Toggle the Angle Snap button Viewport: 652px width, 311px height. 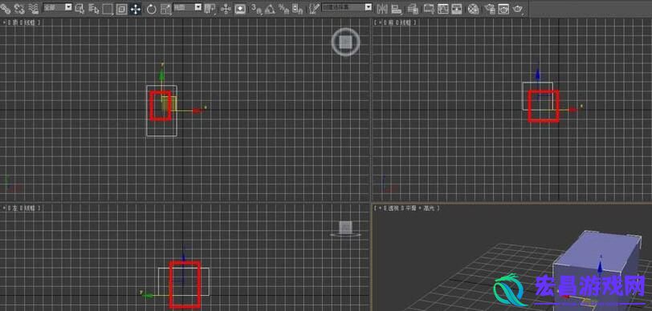(271, 9)
